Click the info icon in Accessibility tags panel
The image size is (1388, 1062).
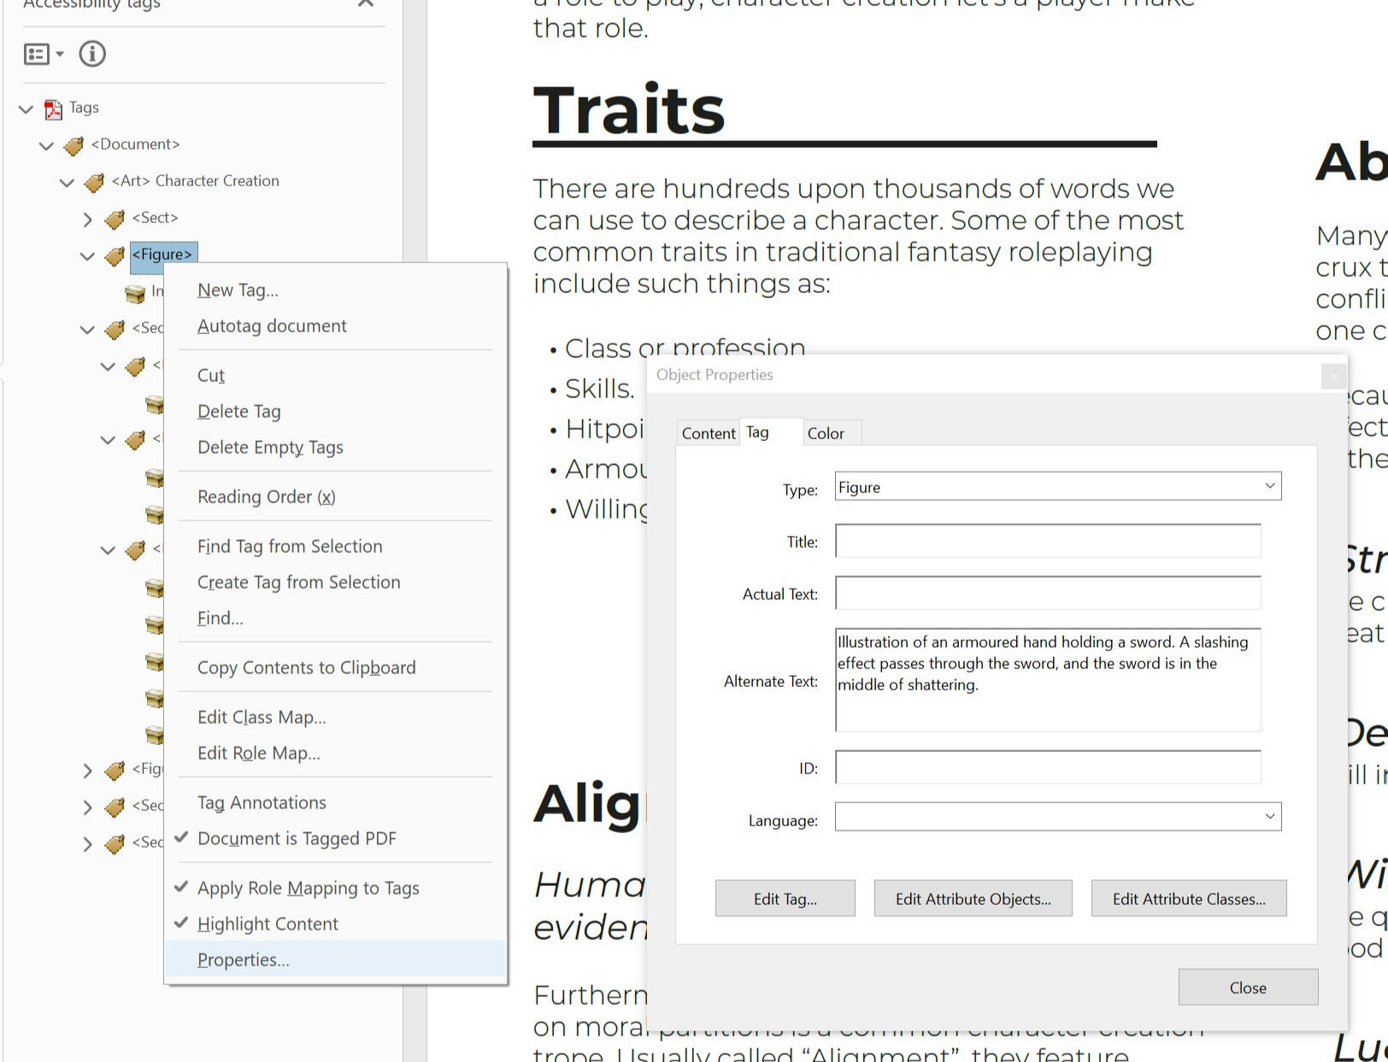coord(92,54)
